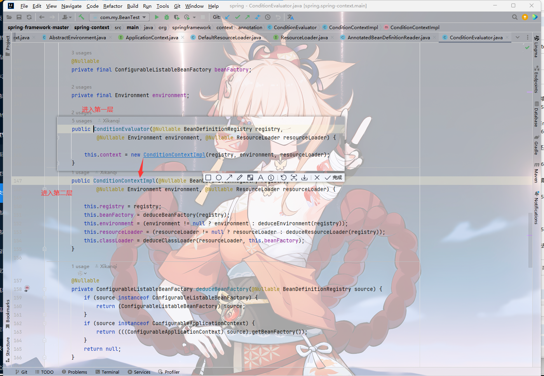
Task: Select the text annotation tool
Action: 261,178
